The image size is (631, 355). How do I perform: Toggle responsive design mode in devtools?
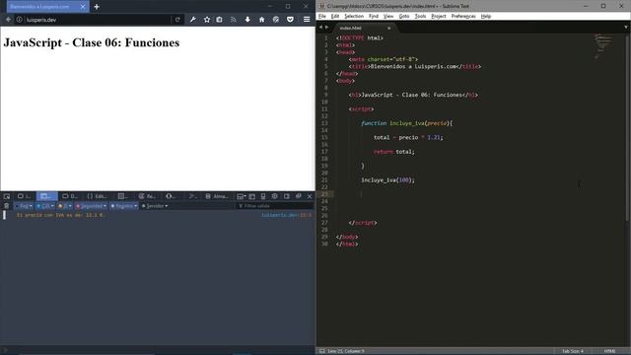[263, 196]
